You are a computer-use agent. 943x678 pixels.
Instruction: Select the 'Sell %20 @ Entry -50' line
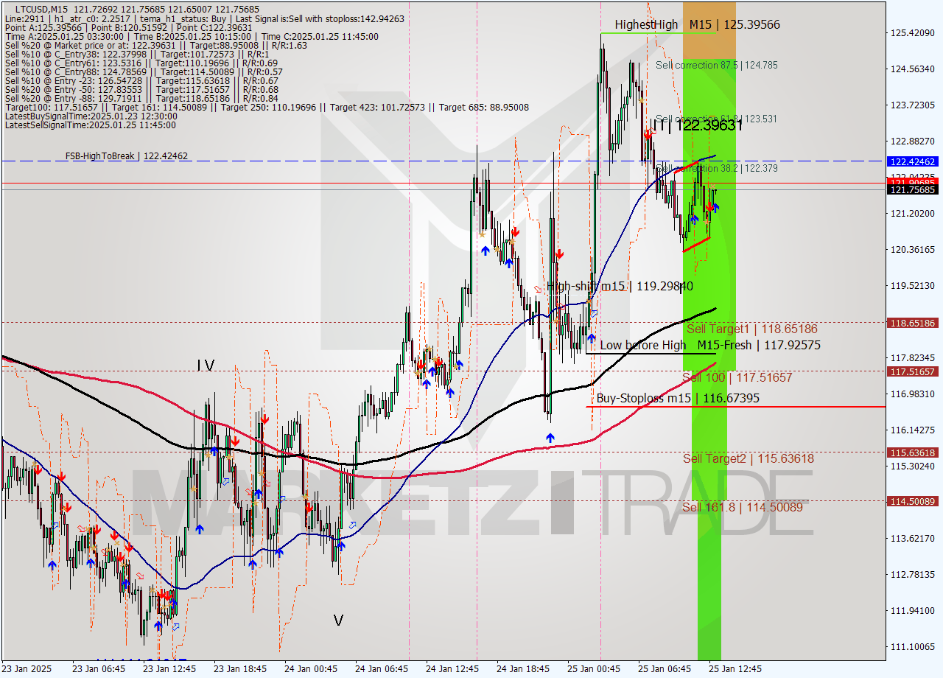tap(141, 89)
